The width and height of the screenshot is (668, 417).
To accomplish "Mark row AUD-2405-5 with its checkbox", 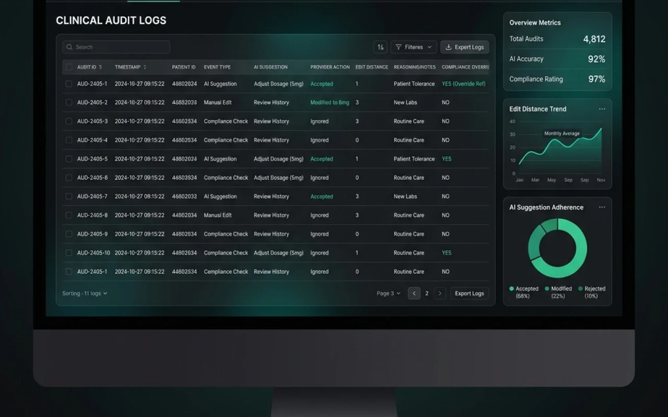I will 69,159.
